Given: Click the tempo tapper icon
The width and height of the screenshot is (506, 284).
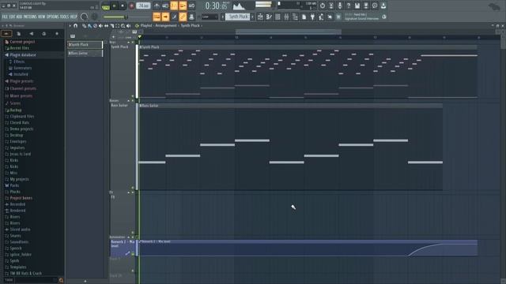Looking at the screenshot, I should tap(321, 17).
